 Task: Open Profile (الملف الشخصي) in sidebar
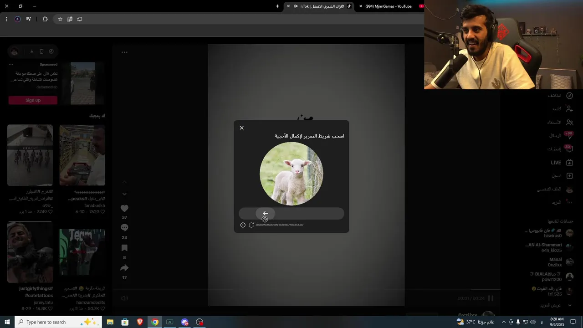coord(555,189)
